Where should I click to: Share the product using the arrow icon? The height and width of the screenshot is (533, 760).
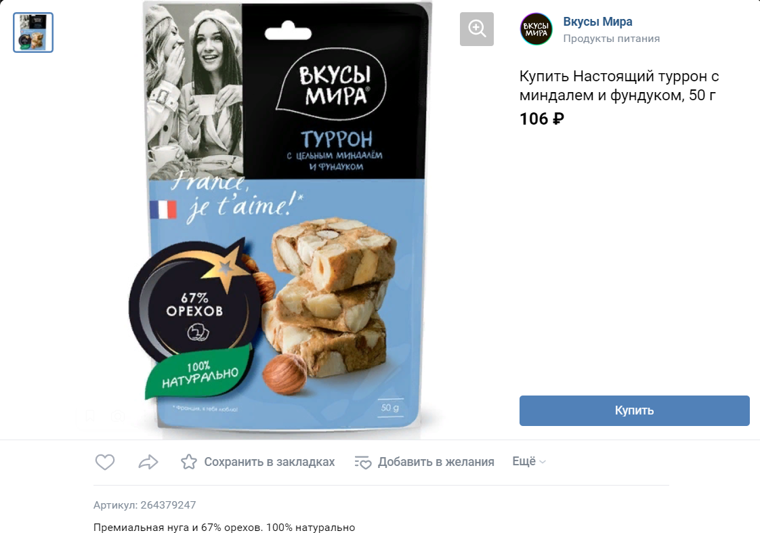148,462
